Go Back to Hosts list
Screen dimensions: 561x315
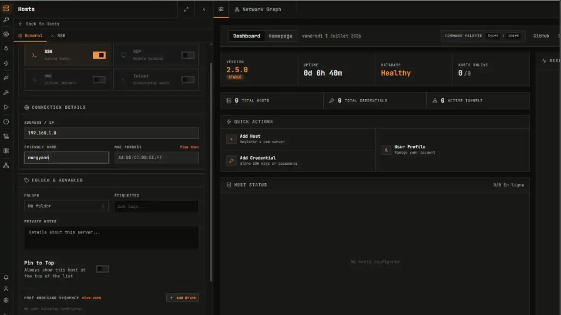coord(39,24)
